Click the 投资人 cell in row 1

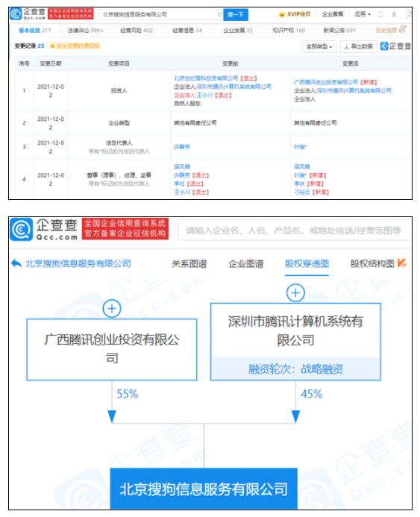119,91
